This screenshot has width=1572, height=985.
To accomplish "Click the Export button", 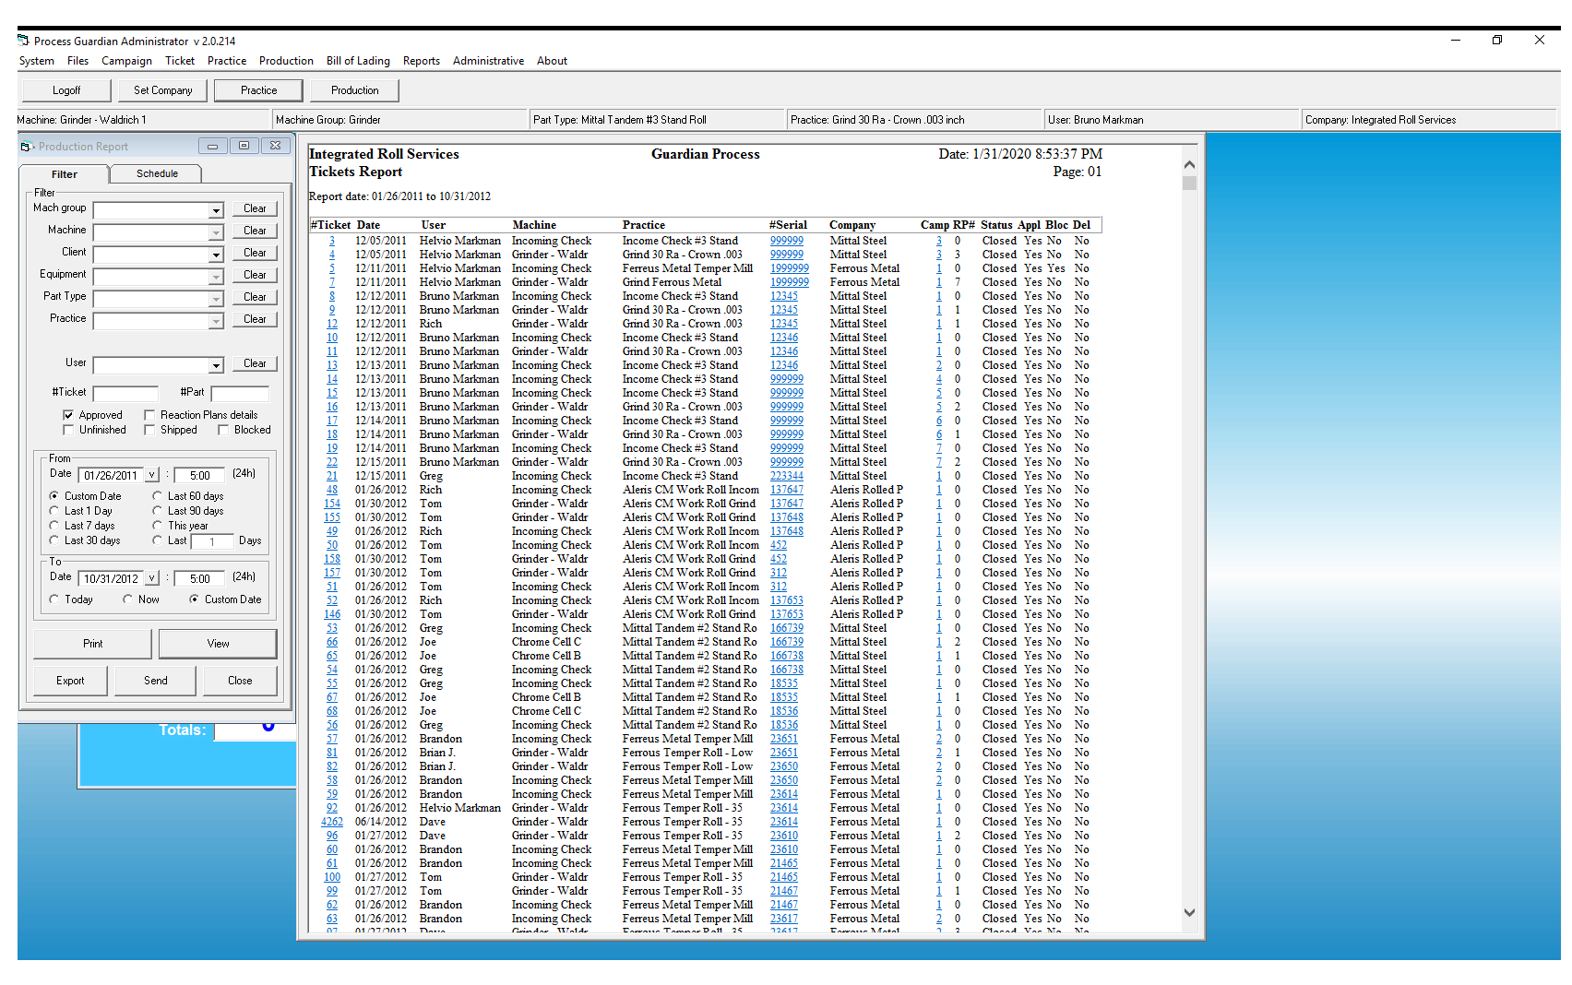I will click(70, 681).
